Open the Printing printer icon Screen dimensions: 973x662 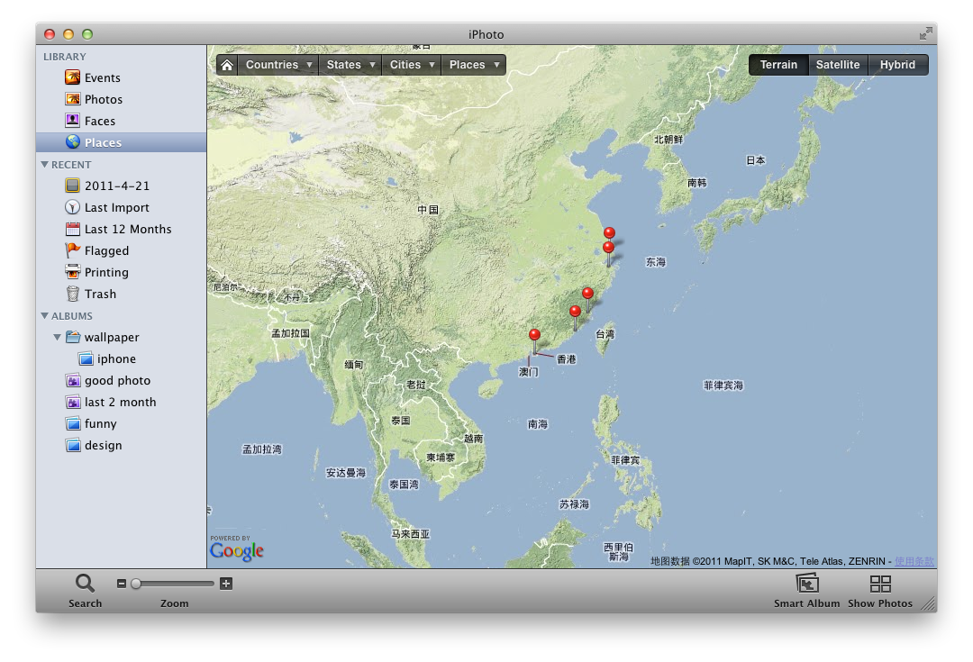[x=73, y=272]
